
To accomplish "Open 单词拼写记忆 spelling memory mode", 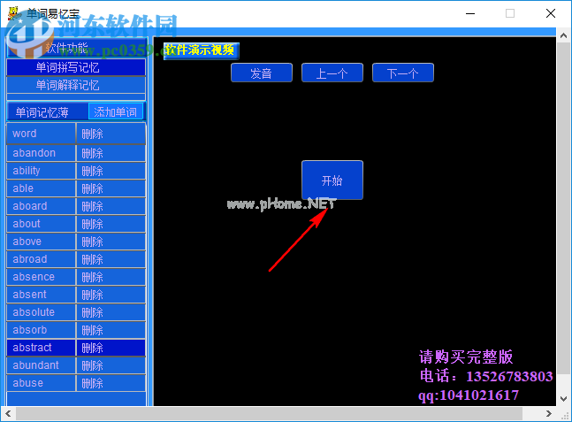I will click(x=75, y=67).
